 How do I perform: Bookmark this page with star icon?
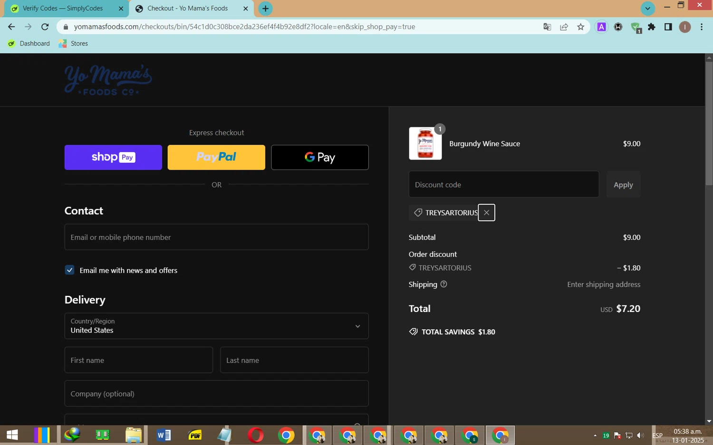[580, 27]
